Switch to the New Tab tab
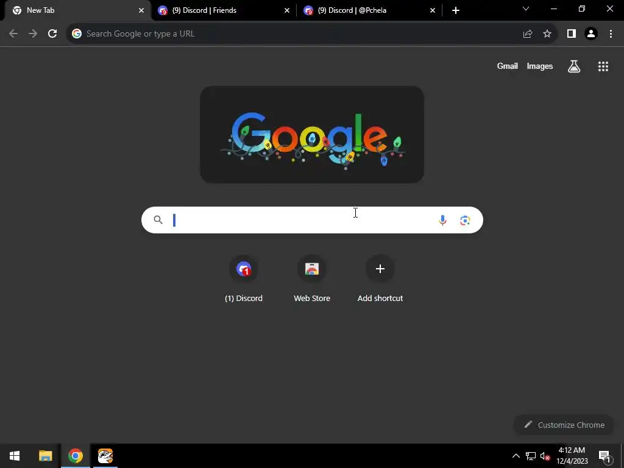624x468 pixels. [x=76, y=10]
